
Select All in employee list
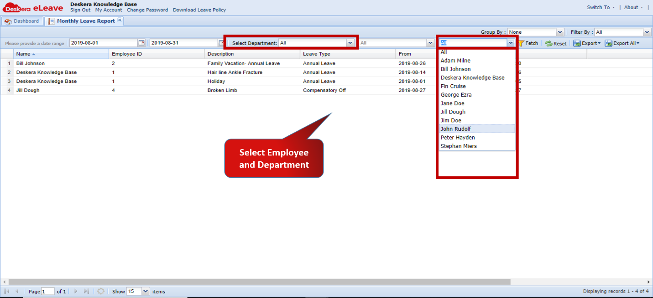477,52
